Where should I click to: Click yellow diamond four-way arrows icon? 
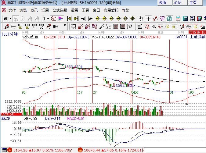tap(132, 19)
